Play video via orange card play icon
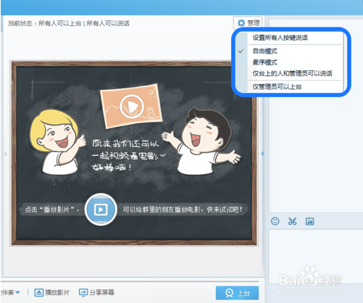 coord(132,107)
